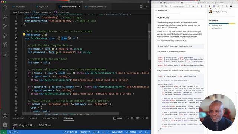238x134 pixels.
Task: Click the editor horizontal scrollbar
Action: click(71, 114)
